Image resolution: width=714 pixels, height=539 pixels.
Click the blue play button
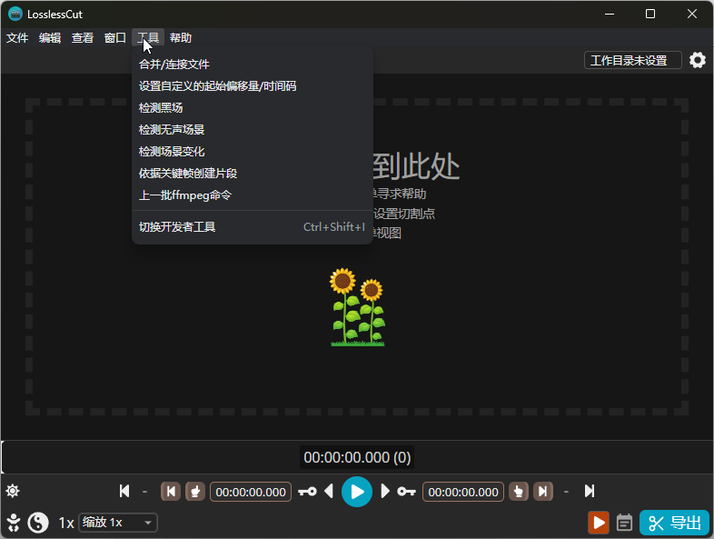click(x=357, y=492)
